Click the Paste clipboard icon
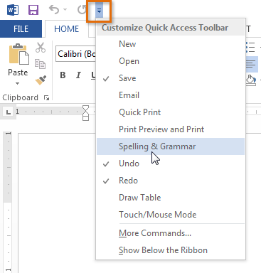261x273 pixels. pyautogui.click(x=19, y=54)
